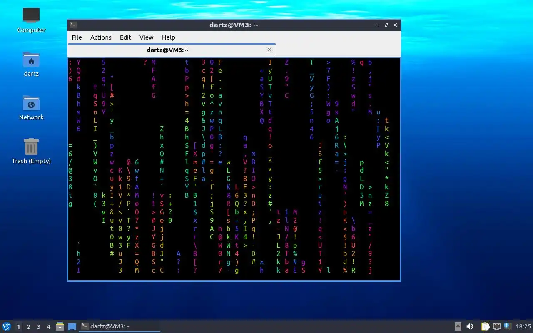Switch to workspace 2

28,327
